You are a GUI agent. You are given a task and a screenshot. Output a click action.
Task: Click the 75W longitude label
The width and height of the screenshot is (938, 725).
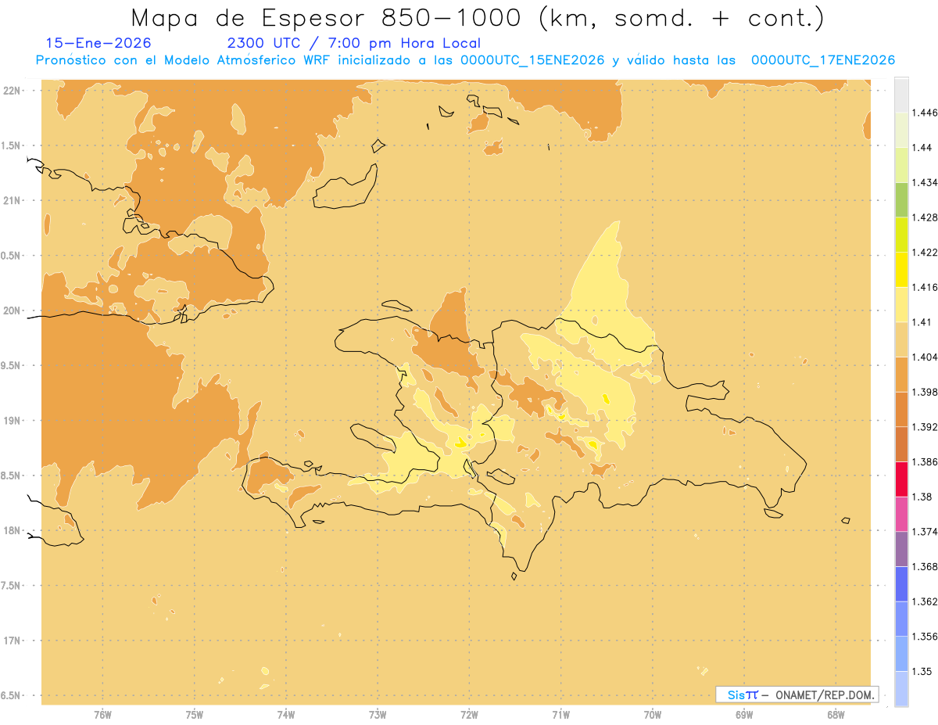[x=195, y=714]
